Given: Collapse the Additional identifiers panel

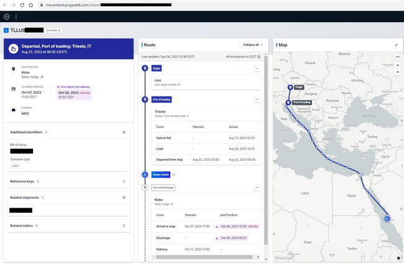Looking at the screenshot, I should (x=124, y=132).
